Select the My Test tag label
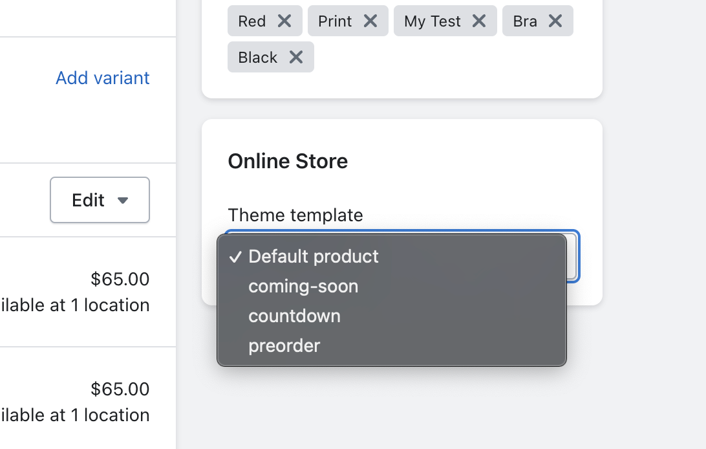Viewport: 706px width, 449px height. (433, 21)
